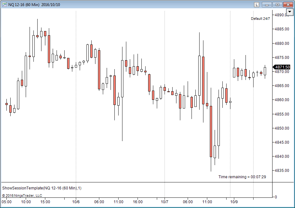Click the 4860.00 price axis label
Image resolution: width=295 pixels, height=208 pixels.
[282, 100]
